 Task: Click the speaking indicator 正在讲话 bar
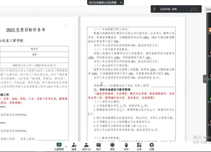(176, 9)
